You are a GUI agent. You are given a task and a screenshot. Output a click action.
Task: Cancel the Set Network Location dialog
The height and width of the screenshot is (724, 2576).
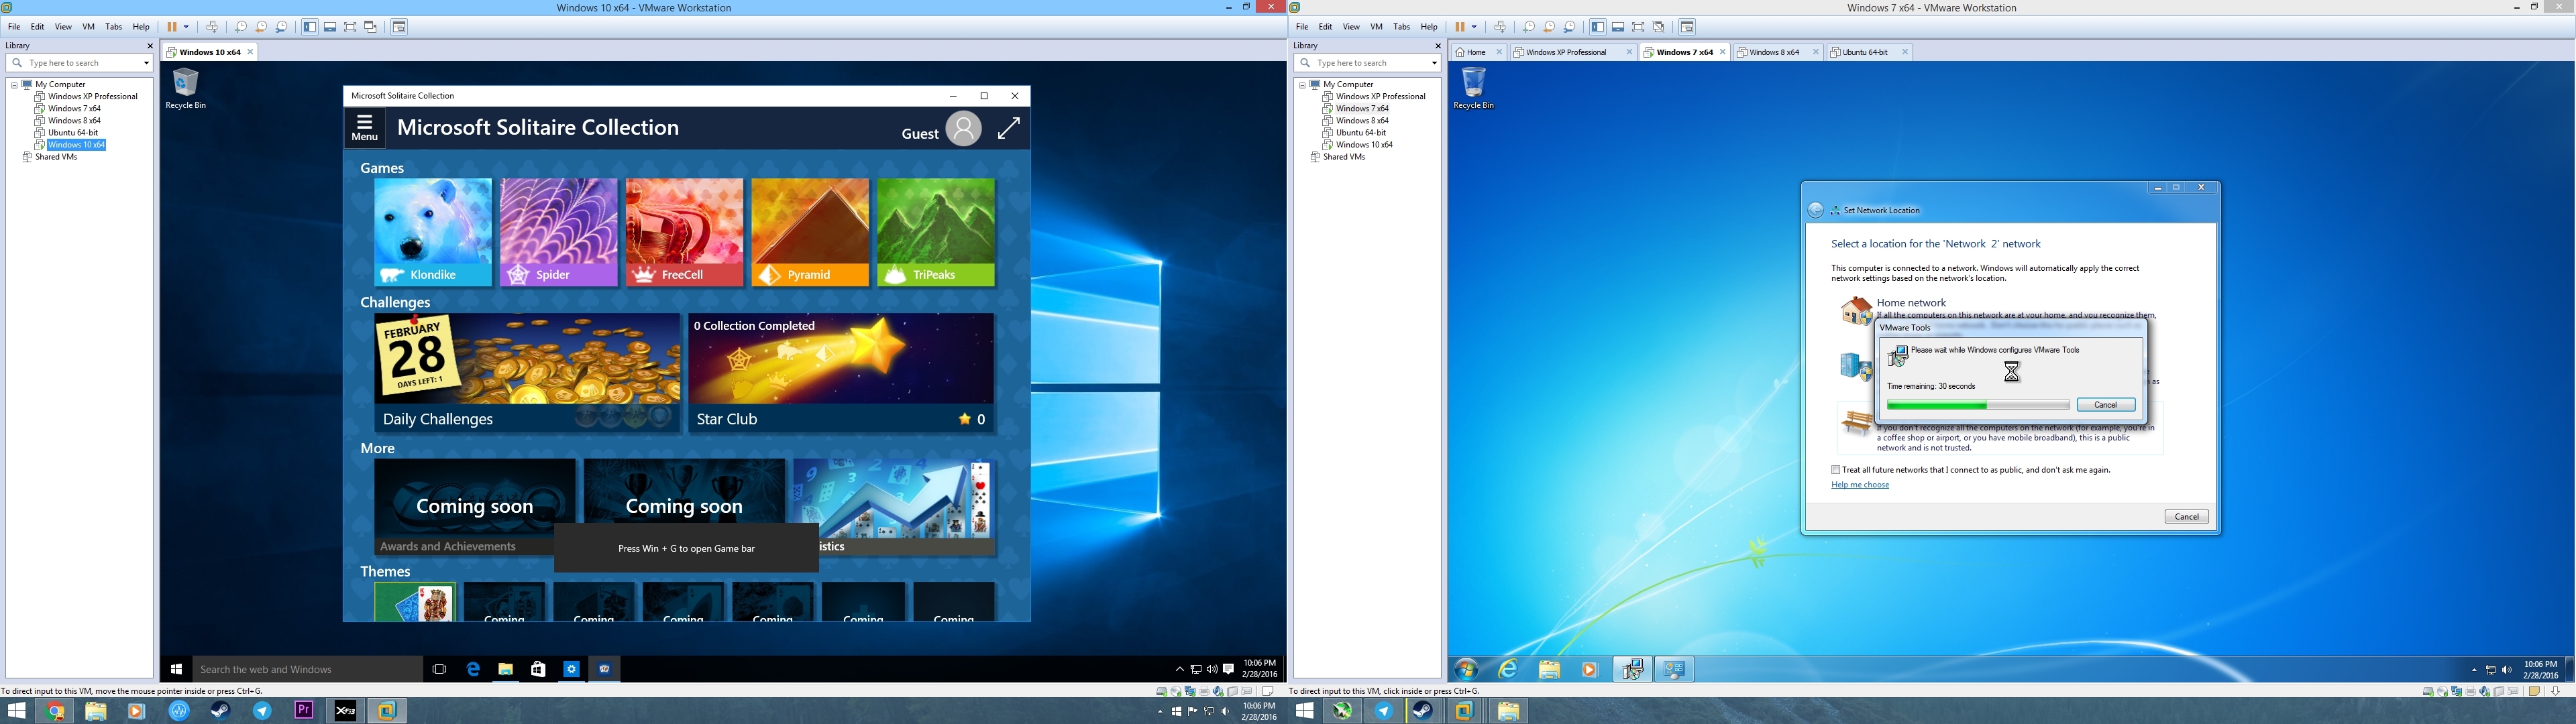pyautogui.click(x=2187, y=517)
